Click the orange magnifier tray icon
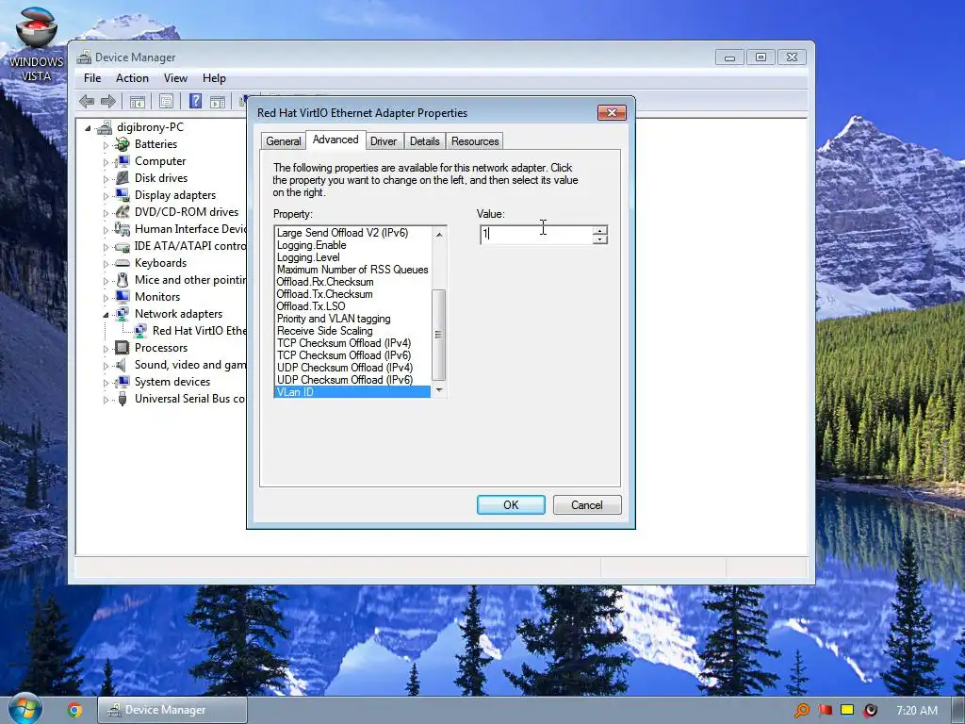 tap(801, 711)
